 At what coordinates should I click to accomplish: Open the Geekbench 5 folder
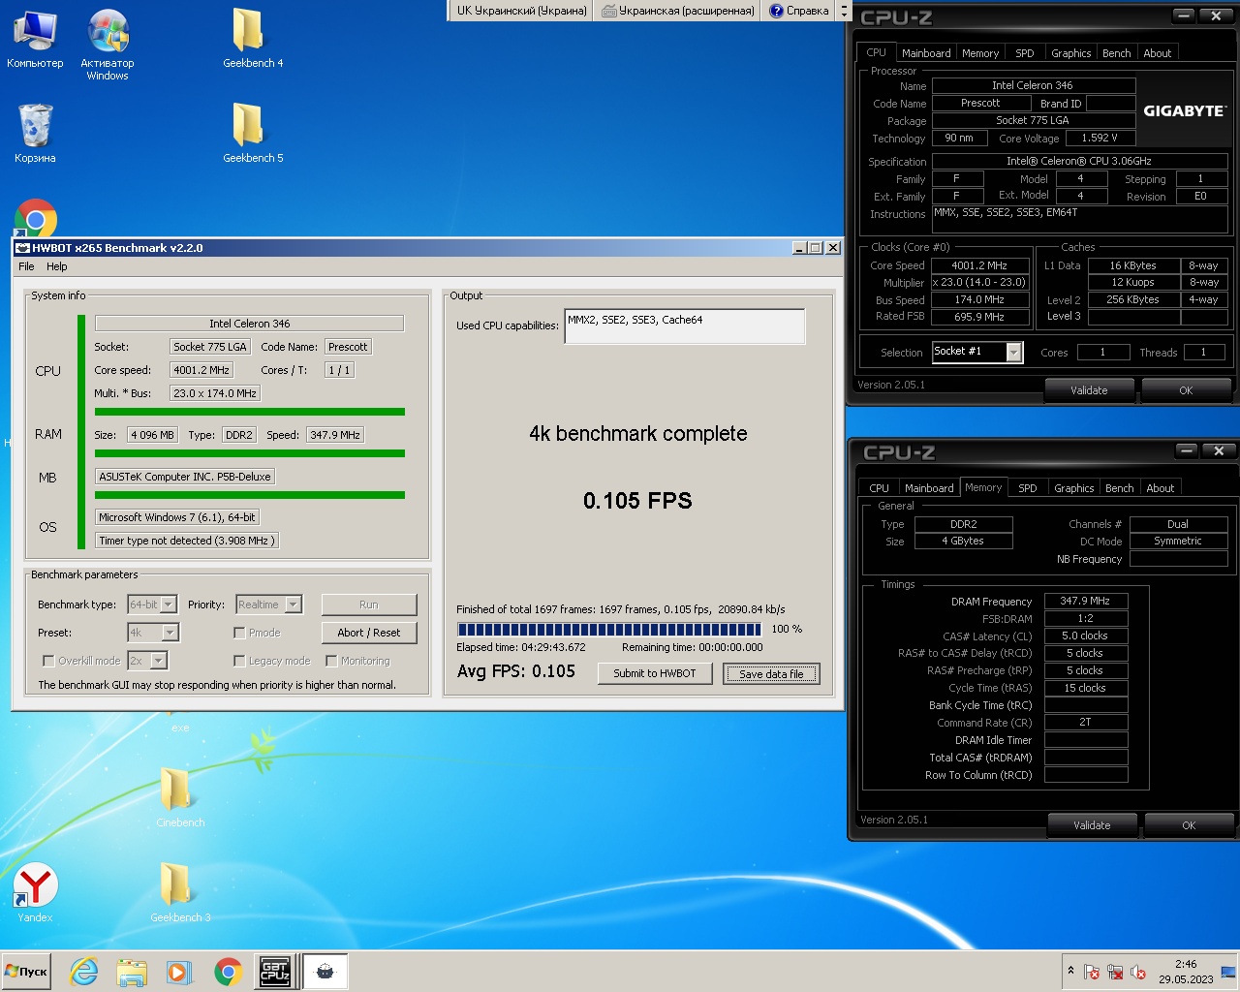coord(253,134)
